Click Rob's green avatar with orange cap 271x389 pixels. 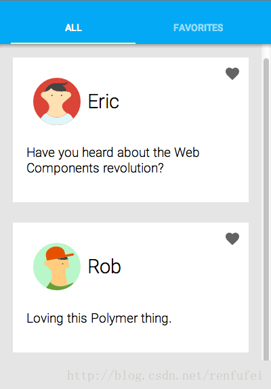point(57,267)
